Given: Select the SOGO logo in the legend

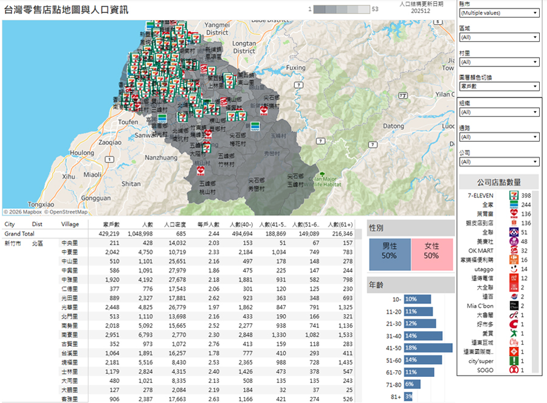Looking at the screenshot, I should (514, 369).
